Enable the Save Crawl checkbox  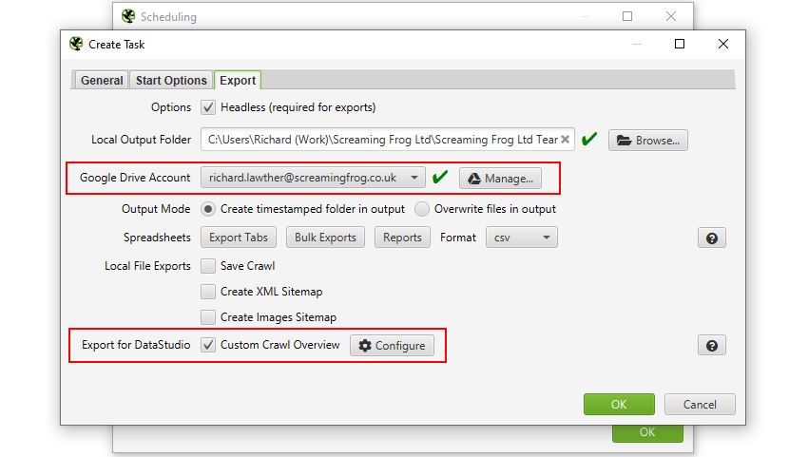coord(208,266)
